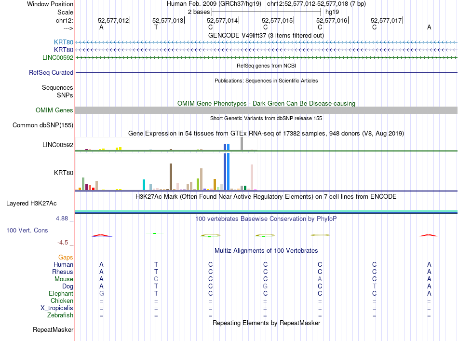Click the light blue KRT80 transcript label
The width and height of the screenshot is (458, 341).
[63, 42]
